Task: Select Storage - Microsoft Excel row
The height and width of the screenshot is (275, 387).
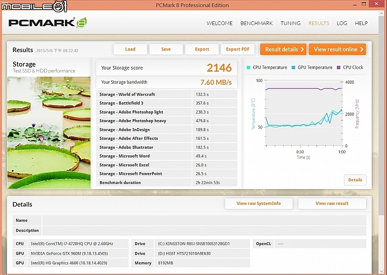Action: pyautogui.click(x=167, y=165)
